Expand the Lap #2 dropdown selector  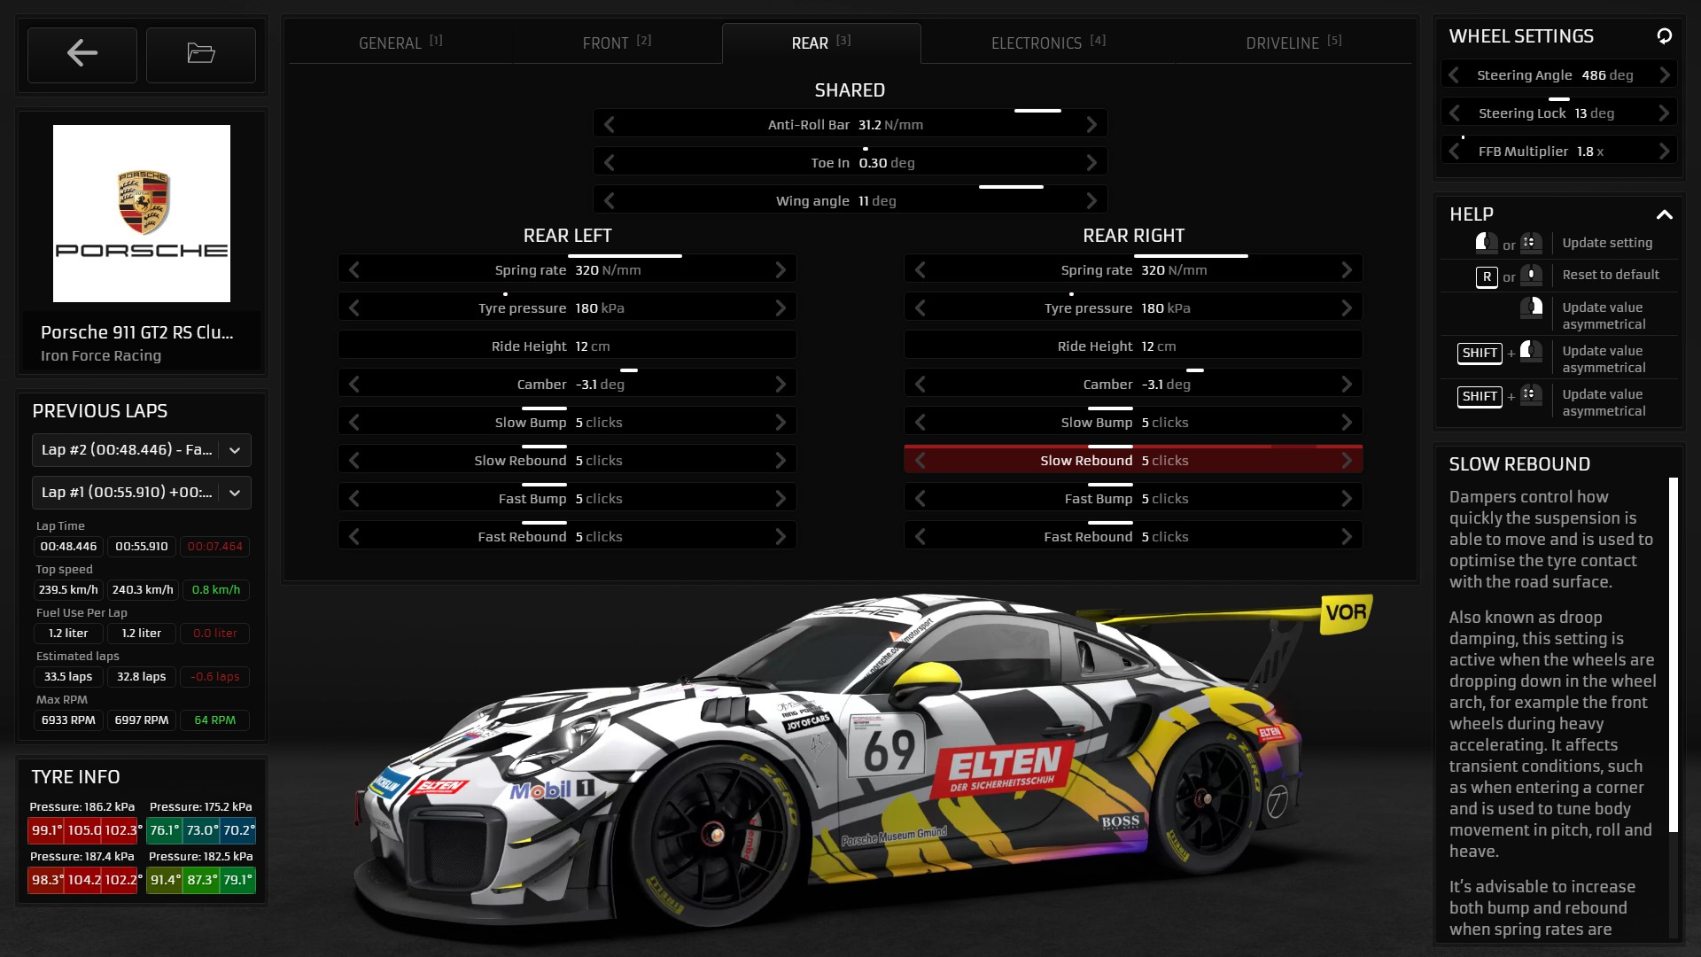(x=234, y=450)
